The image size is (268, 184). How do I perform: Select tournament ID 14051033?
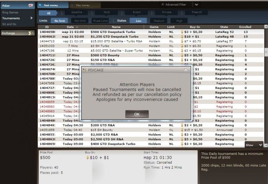47,46
